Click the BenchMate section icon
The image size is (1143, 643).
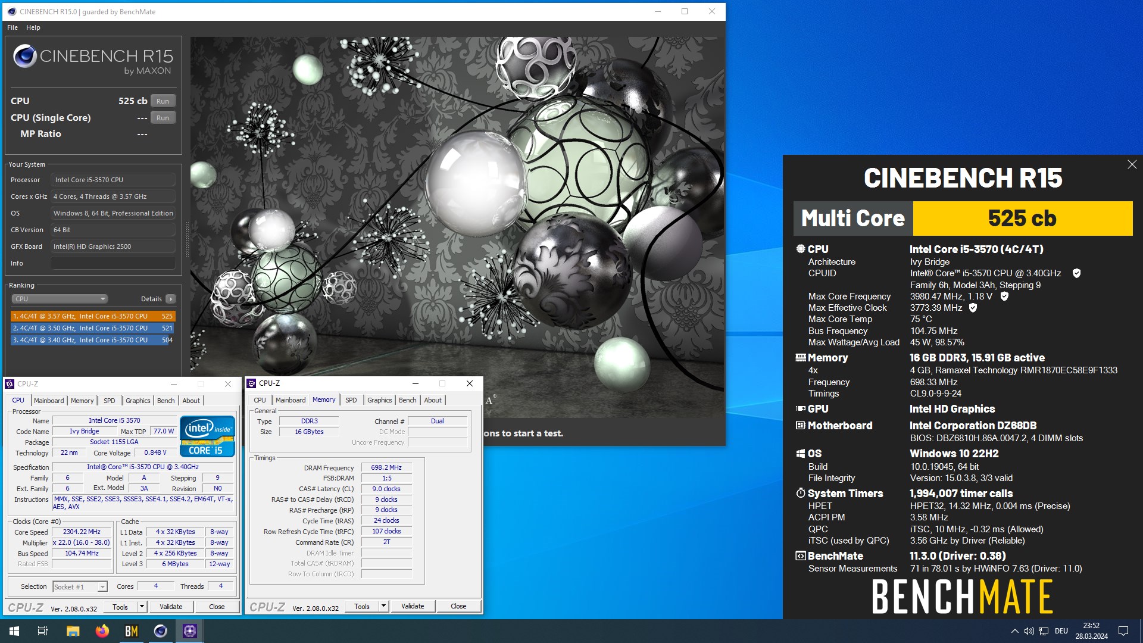pos(801,555)
